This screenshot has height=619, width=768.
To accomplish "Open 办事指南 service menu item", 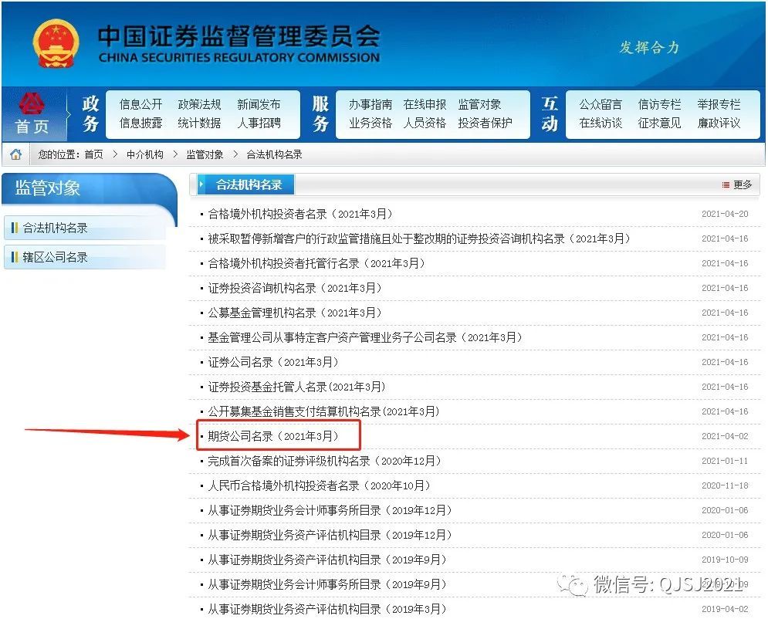I will 370,104.
